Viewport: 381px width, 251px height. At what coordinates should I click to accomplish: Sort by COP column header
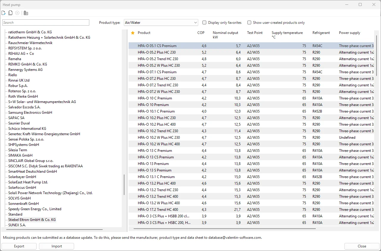coord(201,33)
